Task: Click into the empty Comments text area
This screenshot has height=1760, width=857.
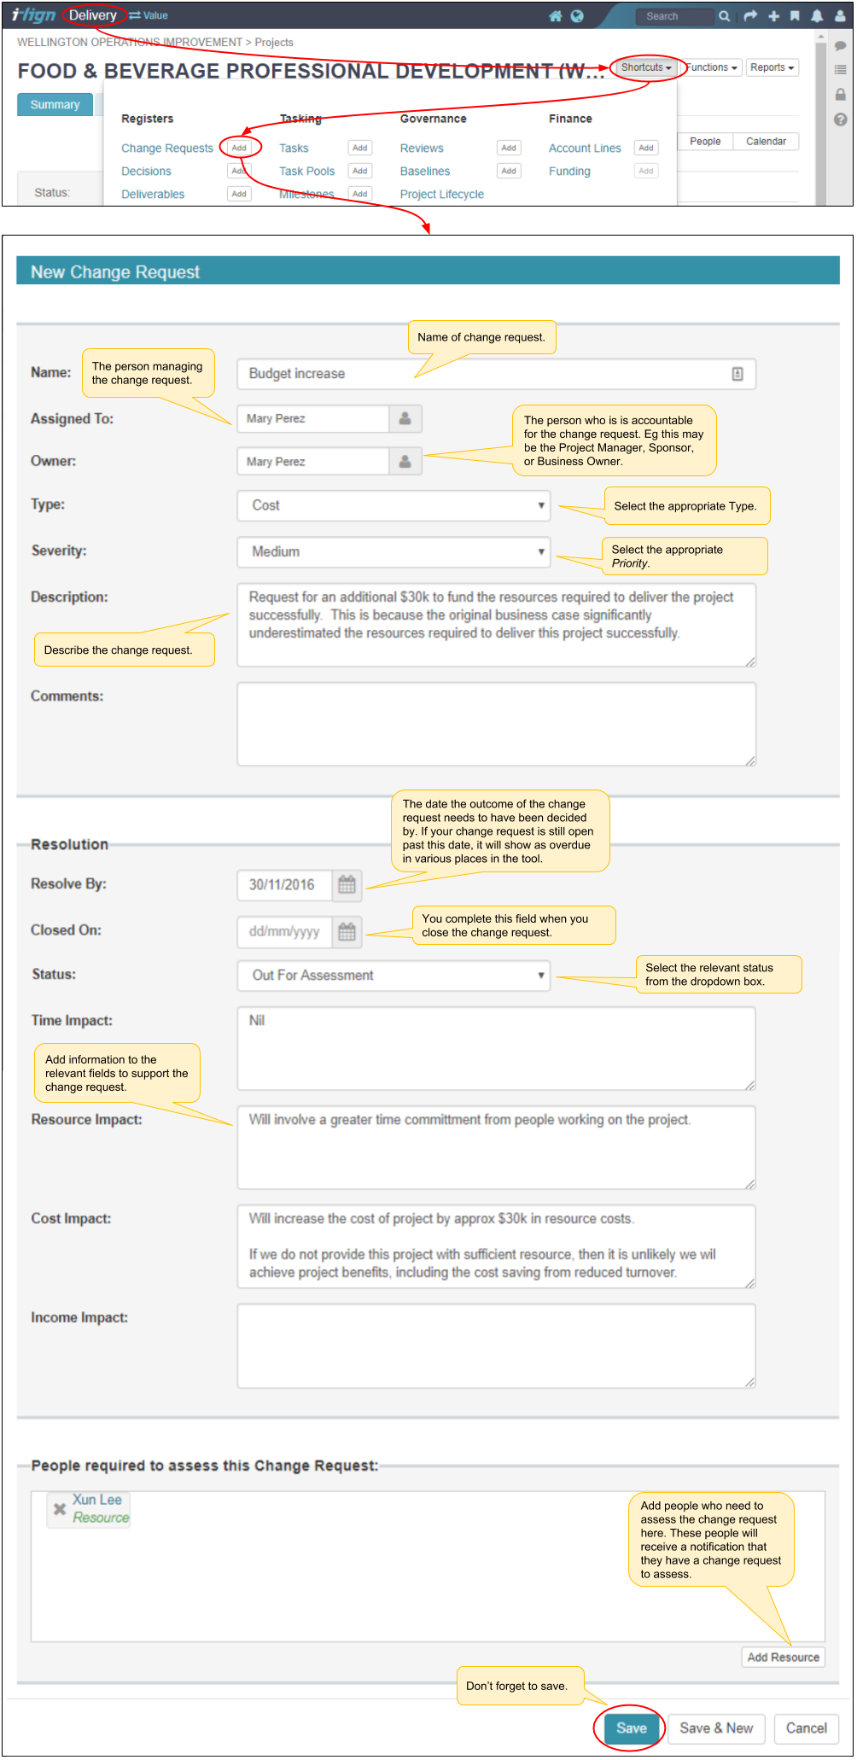Action: (496, 725)
